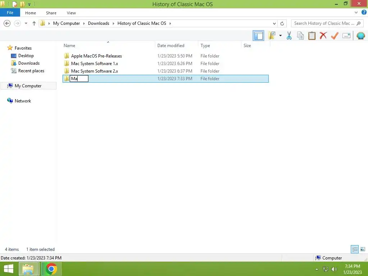Show hidden tray icons arrow
The image size is (368, 276).
tap(317, 269)
